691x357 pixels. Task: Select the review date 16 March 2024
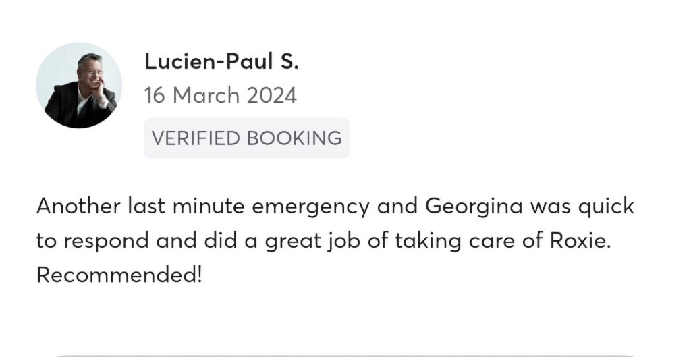220,95
